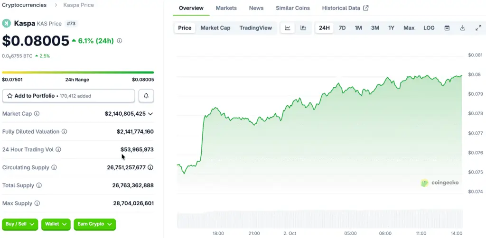Select the candlestick chart view icon
The height and width of the screenshot is (238, 486).
point(303,28)
